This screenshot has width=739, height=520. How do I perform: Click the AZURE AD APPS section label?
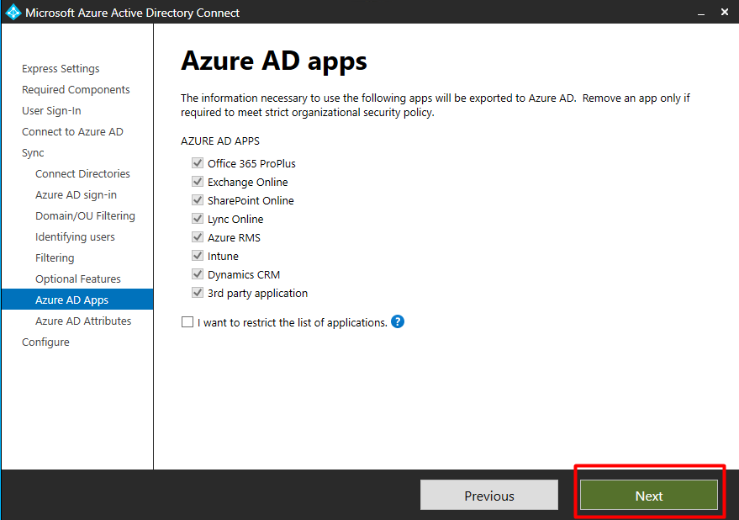pos(220,141)
